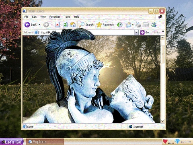The height and width of the screenshot is (145, 193).
Task: Open the Tools menu
Action: [67, 17]
